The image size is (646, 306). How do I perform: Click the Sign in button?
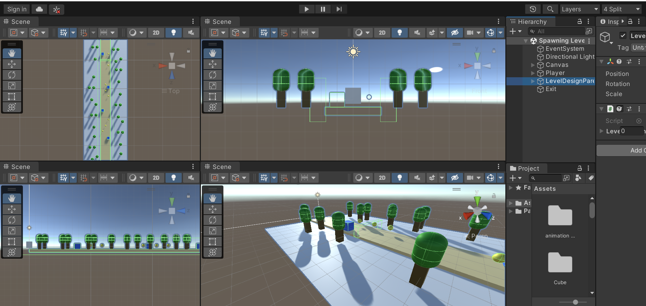16,9
